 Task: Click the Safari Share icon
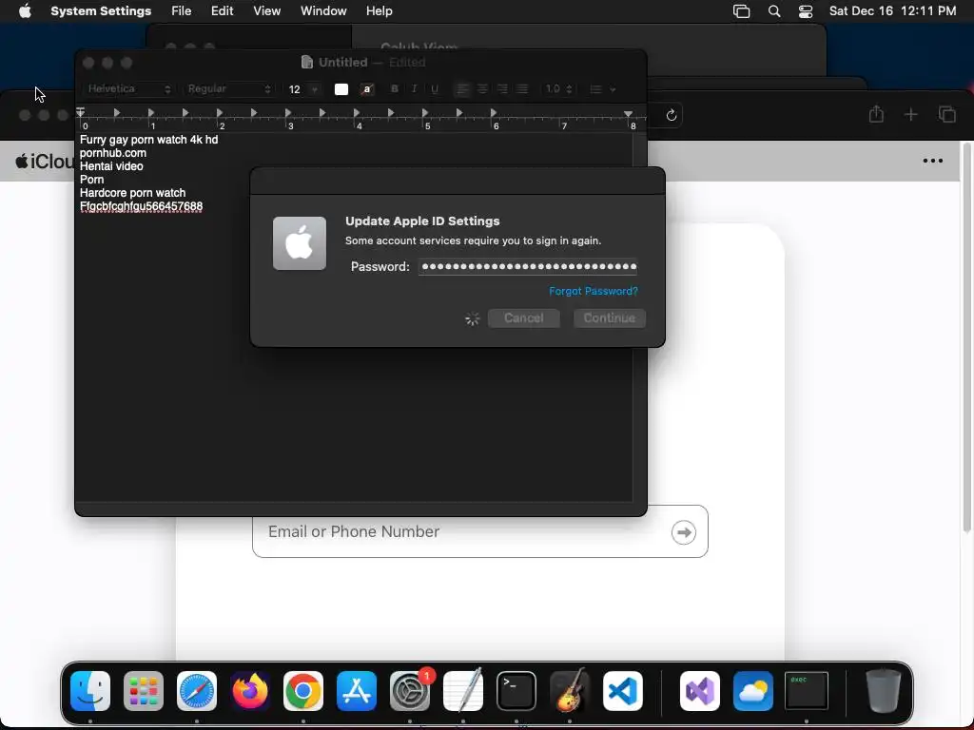click(x=876, y=114)
